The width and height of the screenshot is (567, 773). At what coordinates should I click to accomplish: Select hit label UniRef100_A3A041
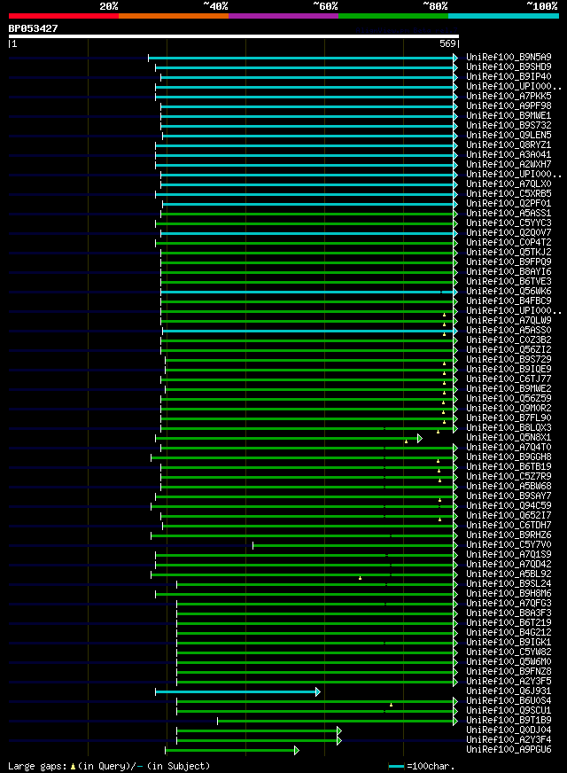point(509,155)
